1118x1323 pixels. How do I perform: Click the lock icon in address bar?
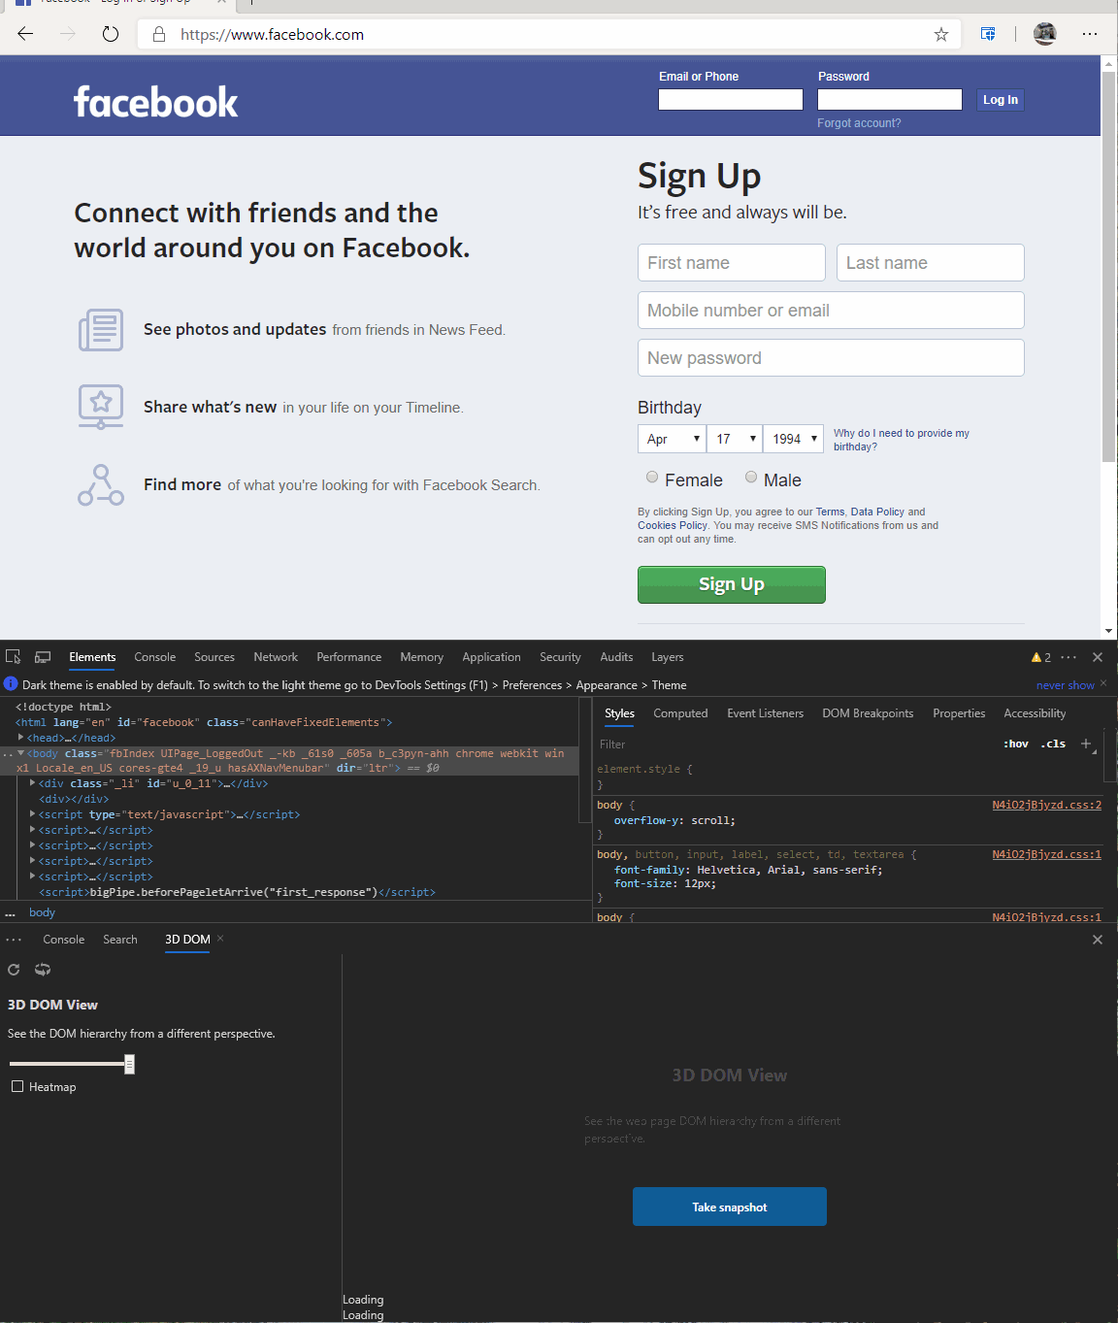(x=158, y=35)
